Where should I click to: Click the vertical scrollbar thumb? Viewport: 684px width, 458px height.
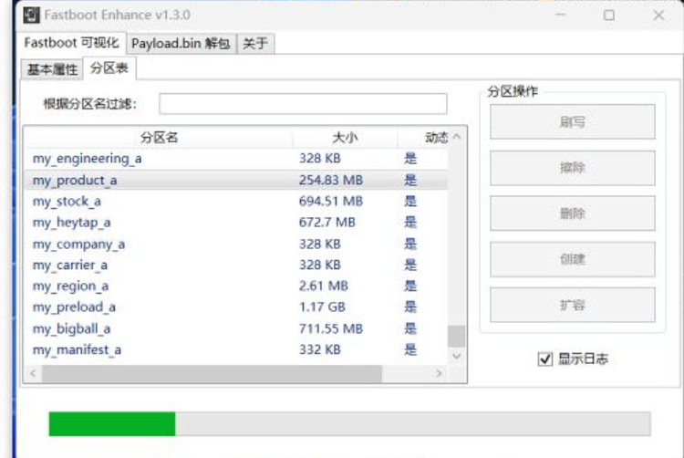point(456,337)
